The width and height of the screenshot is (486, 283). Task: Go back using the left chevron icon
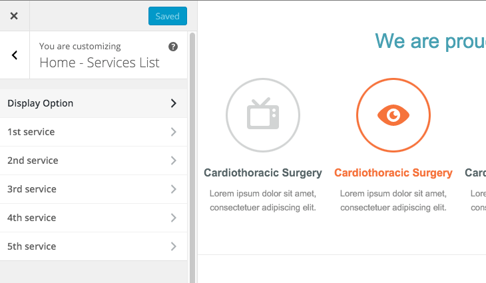(15, 55)
